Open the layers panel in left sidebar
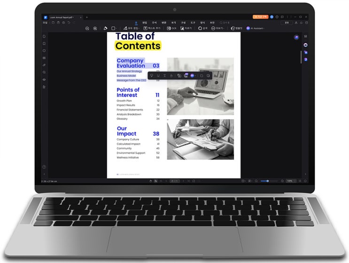This screenshot has height=263, width=349. (44, 80)
